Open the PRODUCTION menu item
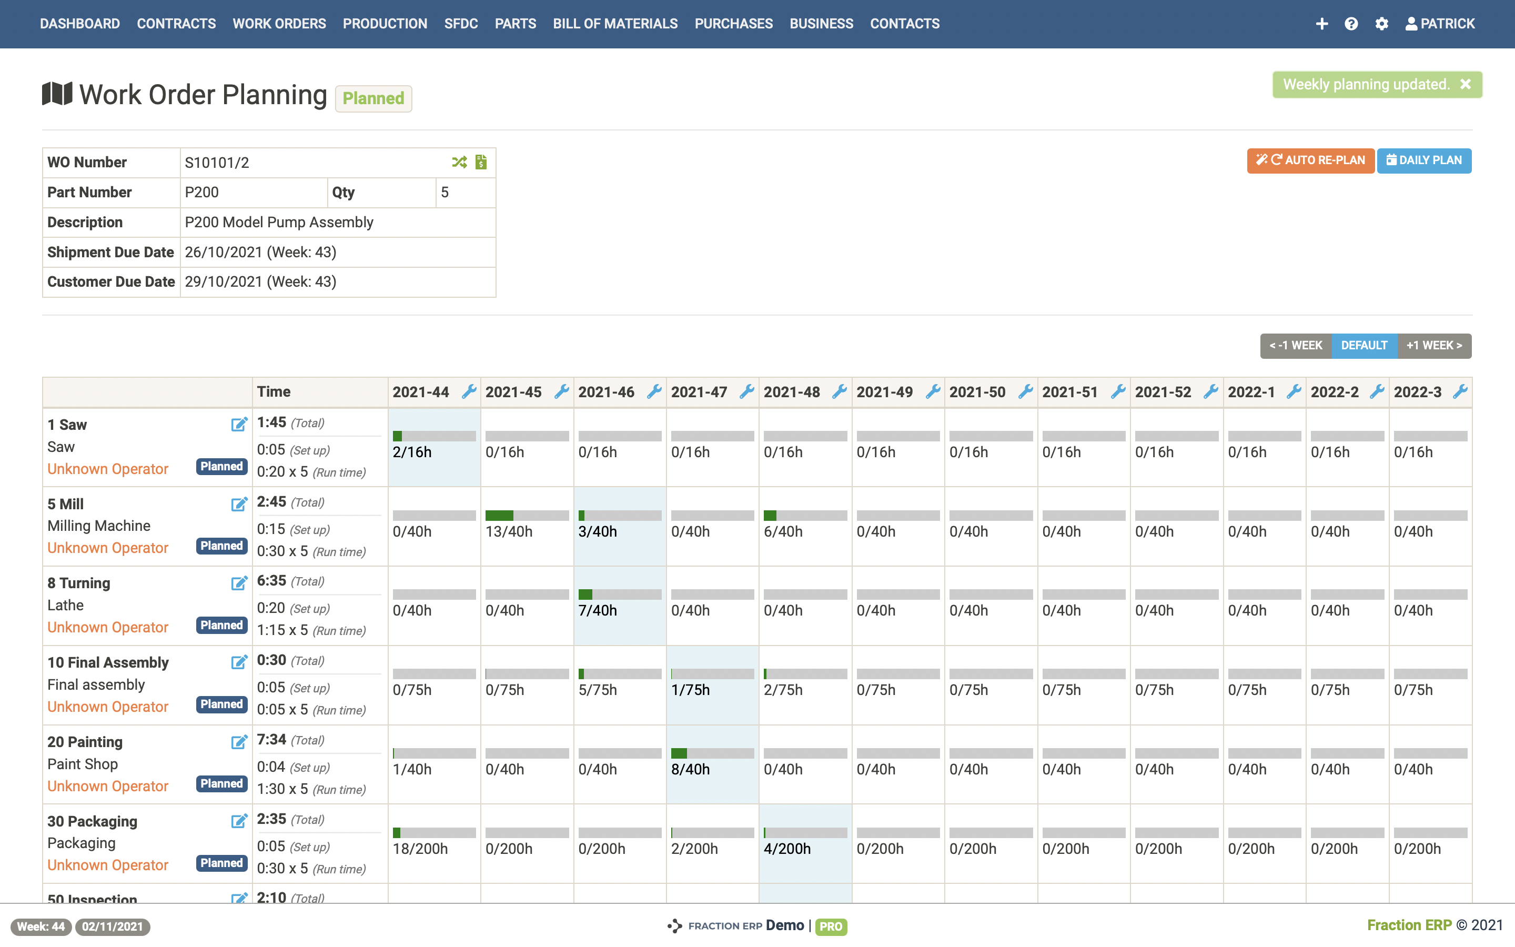The image size is (1515, 947). [386, 23]
